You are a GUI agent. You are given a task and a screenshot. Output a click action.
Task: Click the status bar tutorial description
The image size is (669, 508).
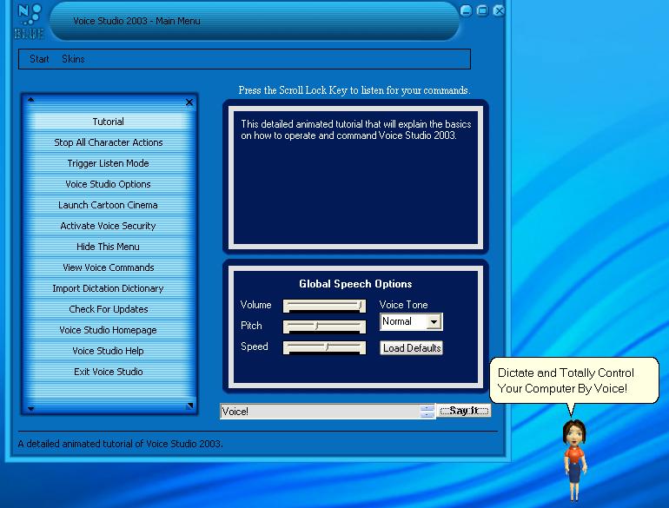(x=120, y=444)
